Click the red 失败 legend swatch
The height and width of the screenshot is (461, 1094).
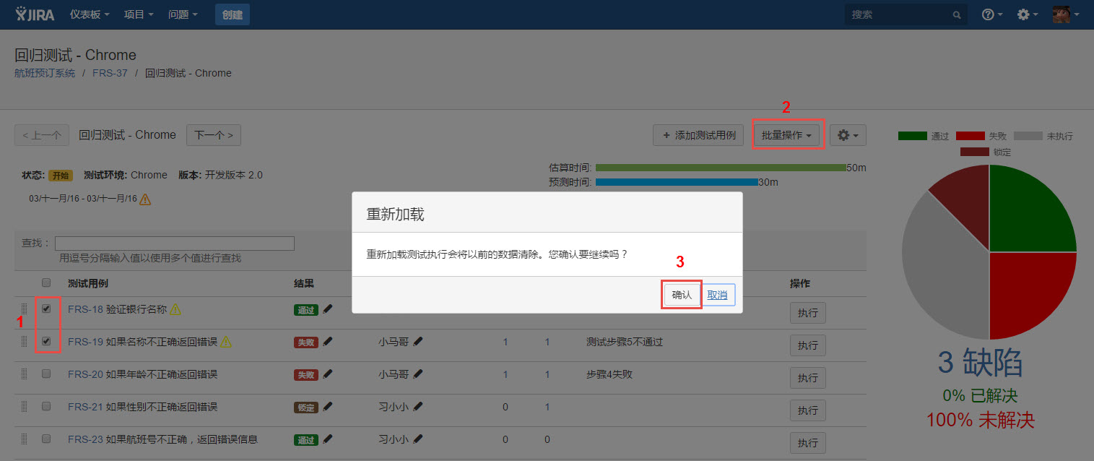pos(971,136)
